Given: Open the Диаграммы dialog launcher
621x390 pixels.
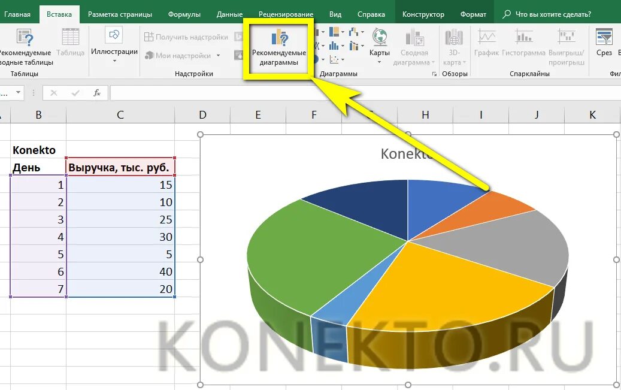Looking at the screenshot, I should pos(435,74).
